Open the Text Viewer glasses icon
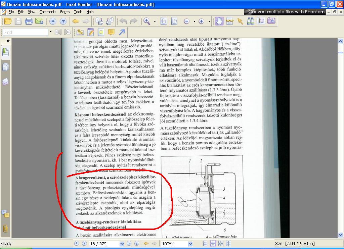This screenshot has width=344, height=249. pos(229,21)
